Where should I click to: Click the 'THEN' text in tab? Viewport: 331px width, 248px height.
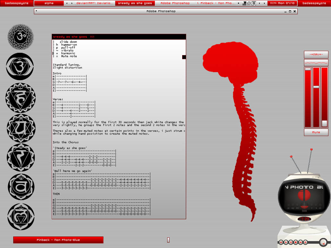(x=56, y=194)
